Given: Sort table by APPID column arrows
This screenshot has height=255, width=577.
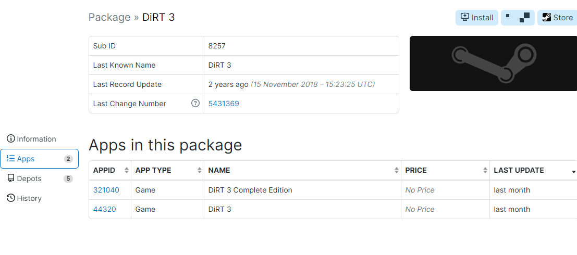Looking at the screenshot, I should pyautogui.click(x=127, y=171).
